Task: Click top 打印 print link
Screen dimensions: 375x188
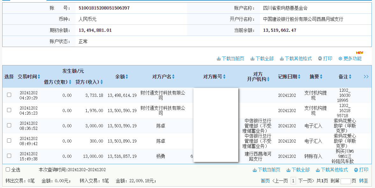Action: (x=325, y=59)
